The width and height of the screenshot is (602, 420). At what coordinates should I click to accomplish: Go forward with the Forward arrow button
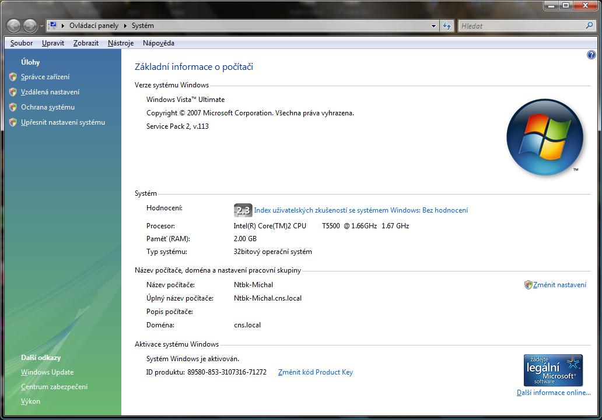pyautogui.click(x=30, y=26)
